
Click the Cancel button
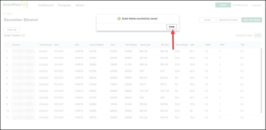(x=207, y=20)
